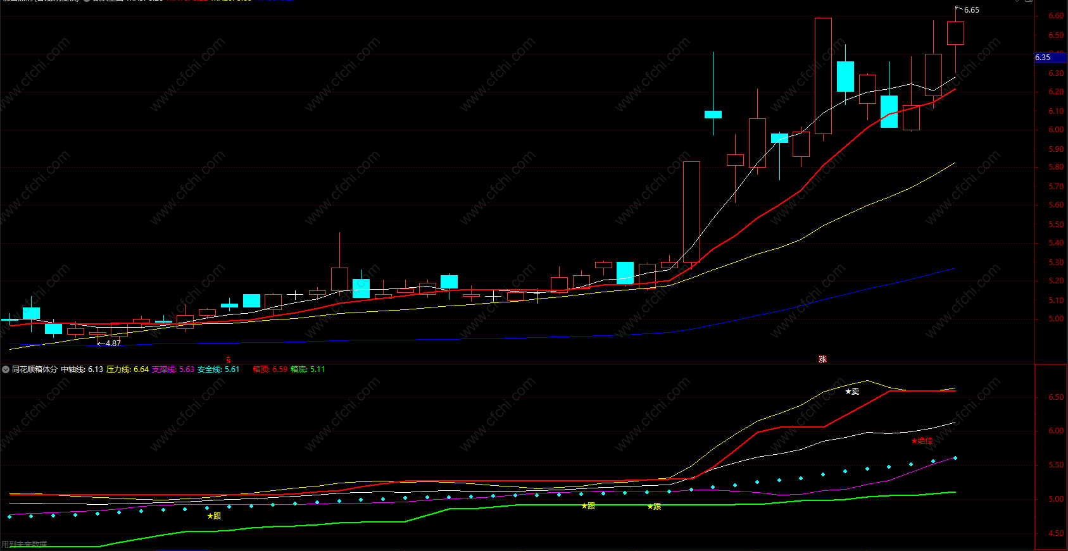Select the 同花顺箱体分 indicator name

[35, 369]
